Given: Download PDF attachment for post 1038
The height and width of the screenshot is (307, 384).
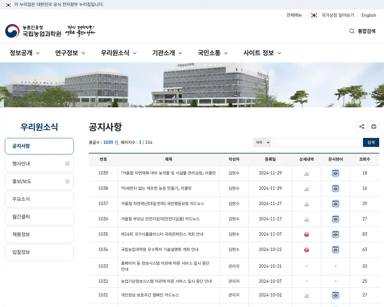Looking at the screenshot, I should pos(307,189).
